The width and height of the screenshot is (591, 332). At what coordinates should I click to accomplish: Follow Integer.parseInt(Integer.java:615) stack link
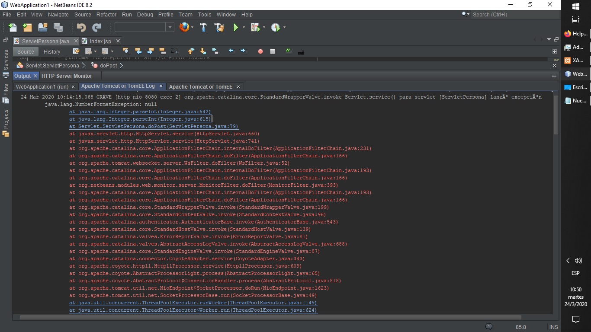click(x=140, y=119)
